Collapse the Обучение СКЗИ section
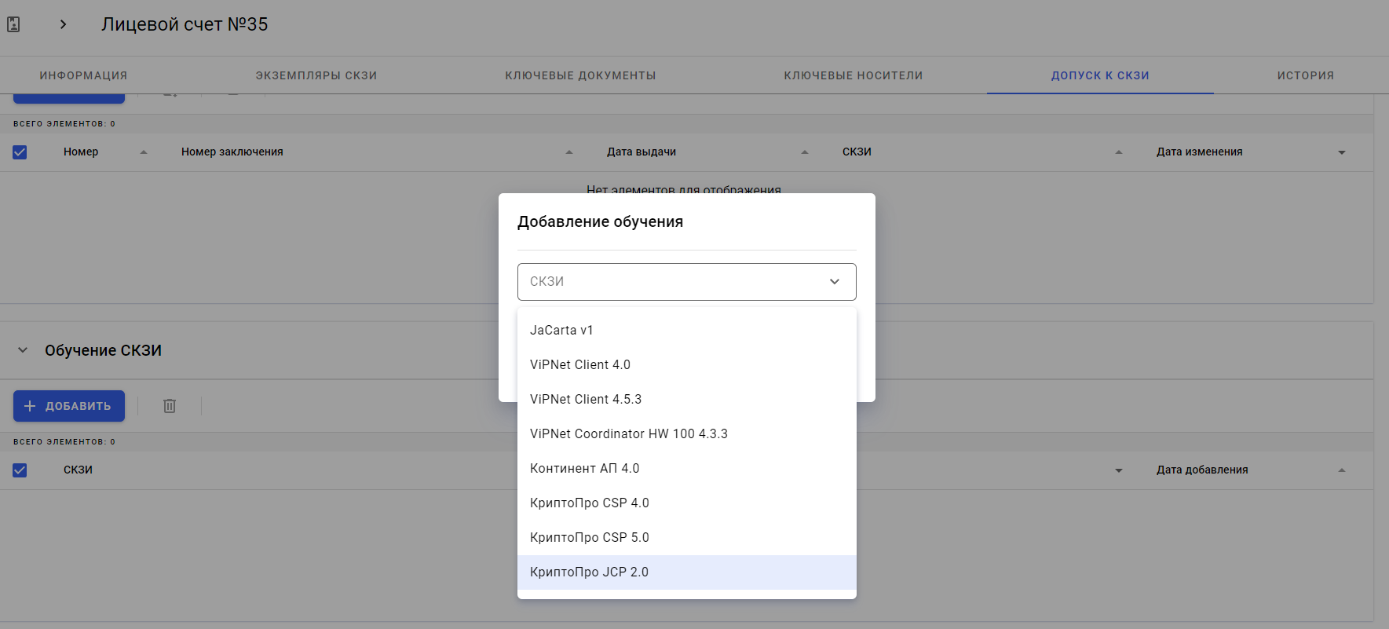Screen dimensions: 1389x629 pos(23,350)
